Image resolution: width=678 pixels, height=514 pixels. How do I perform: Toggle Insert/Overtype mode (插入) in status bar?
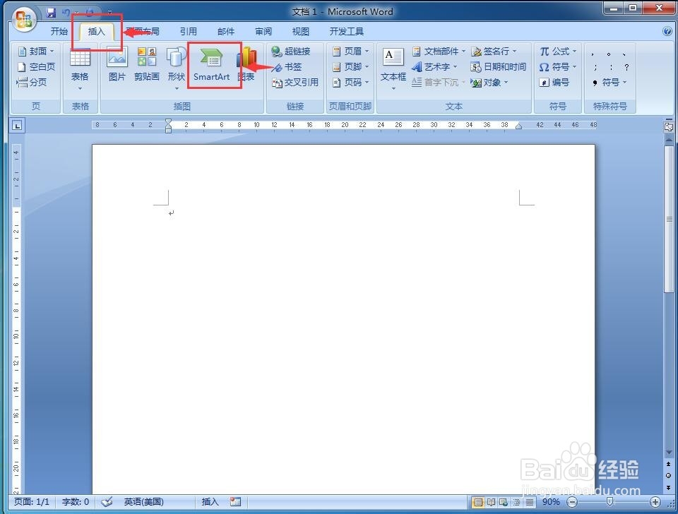[x=210, y=501]
